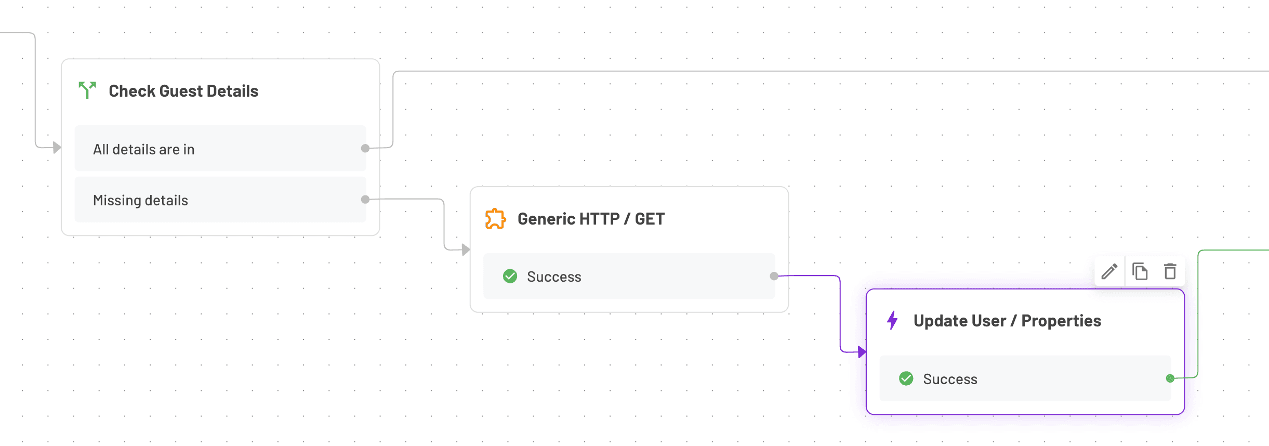Open the edit pencil for the selected node
The width and height of the screenshot is (1269, 446).
pyautogui.click(x=1109, y=271)
